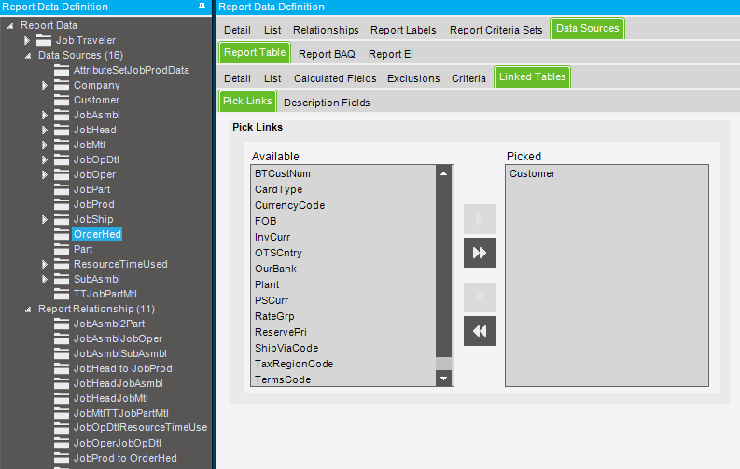Pin the Report Data Definition panel
The width and height of the screenshot is (740, 469).
point(202,7)
